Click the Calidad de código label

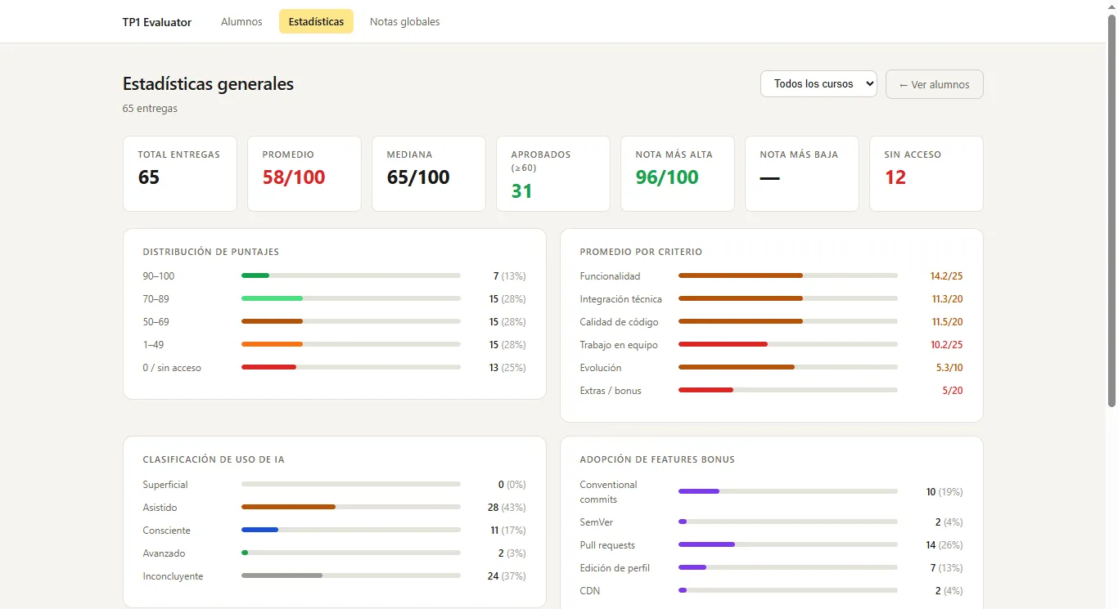(x=619, y=321)
